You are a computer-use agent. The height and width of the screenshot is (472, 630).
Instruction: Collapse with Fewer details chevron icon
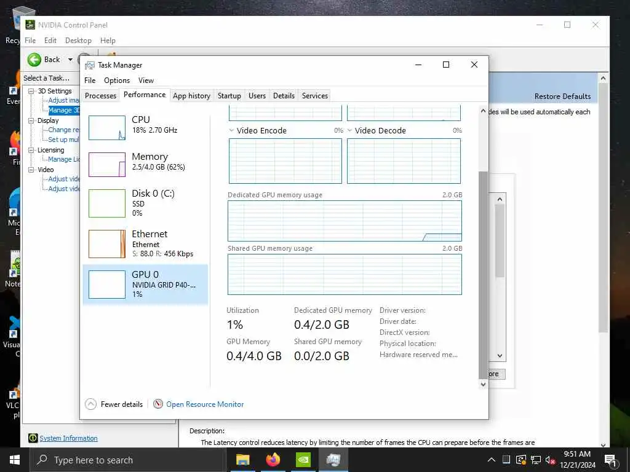[x=91, y=404]
